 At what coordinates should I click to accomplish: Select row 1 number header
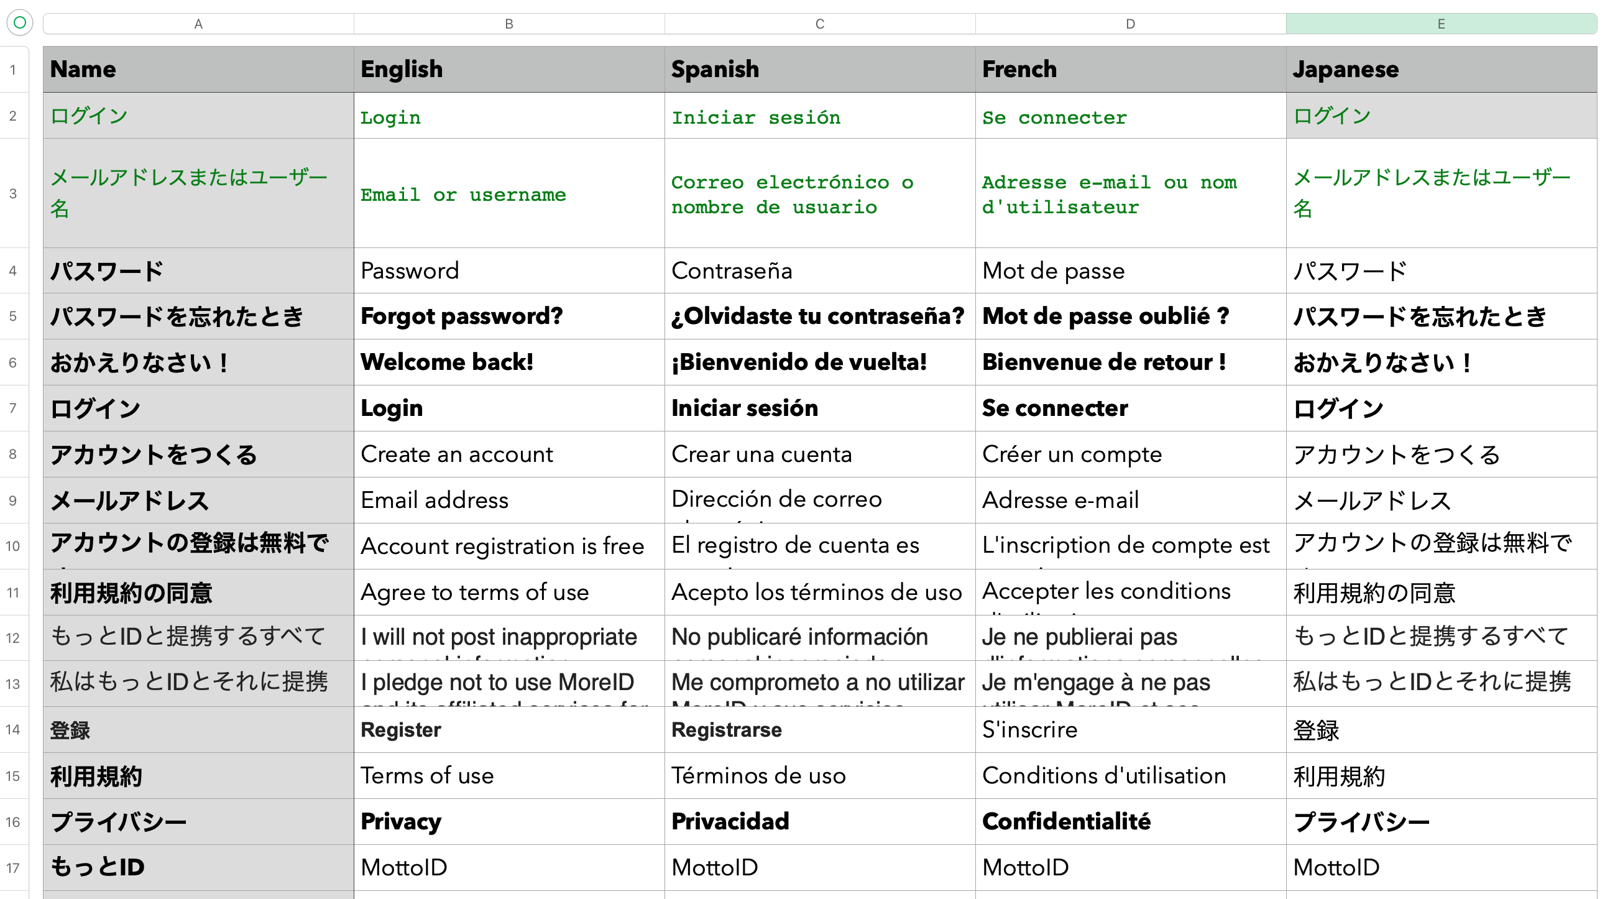tap(13, 69)
